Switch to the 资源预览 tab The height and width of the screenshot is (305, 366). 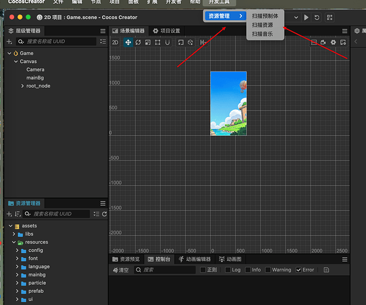(126, 259)
